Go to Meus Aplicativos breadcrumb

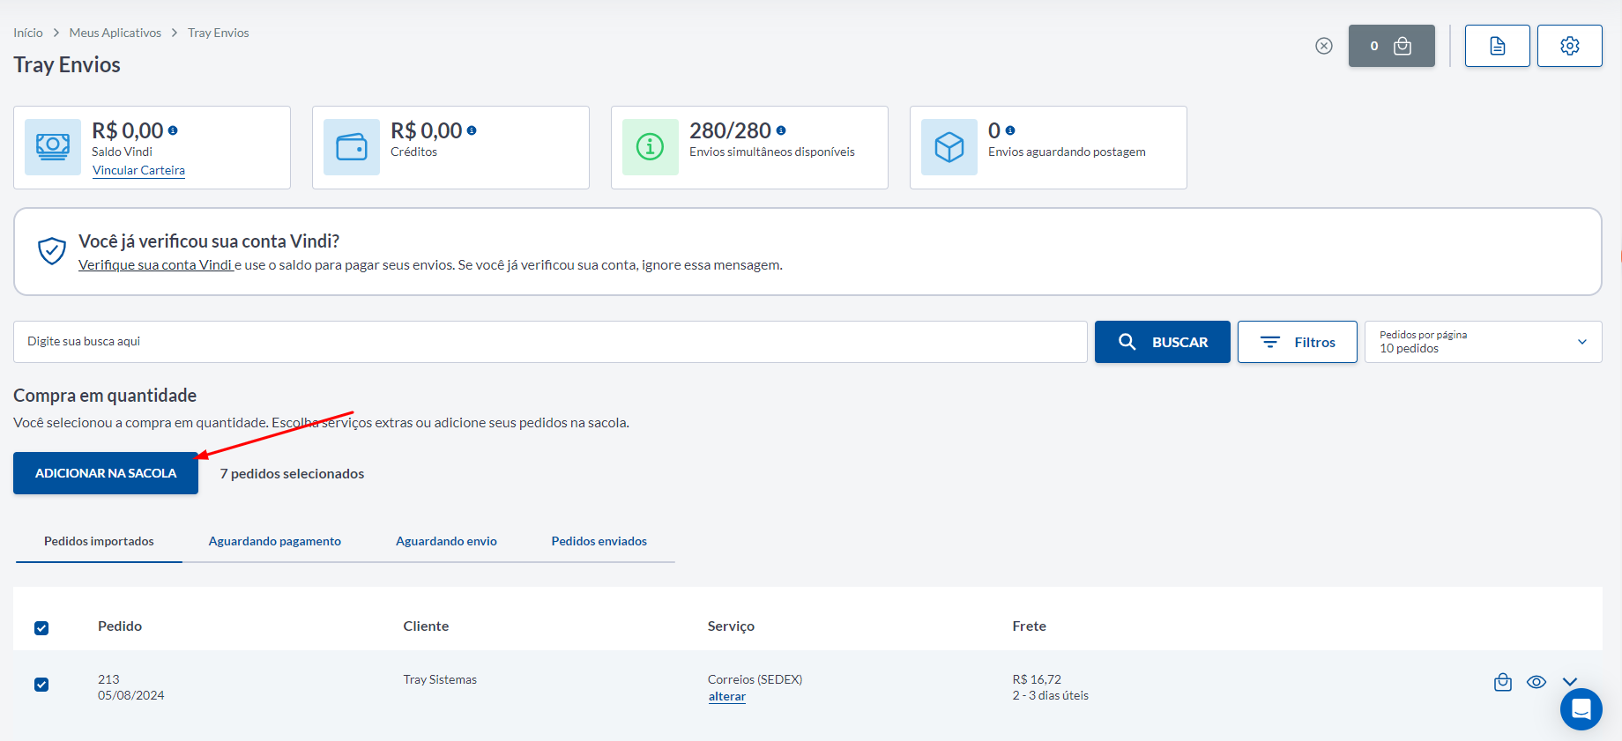[x=115, y=33]
